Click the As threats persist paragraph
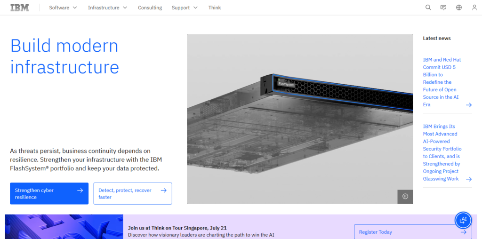482x239 pixels. pos(86,160)
